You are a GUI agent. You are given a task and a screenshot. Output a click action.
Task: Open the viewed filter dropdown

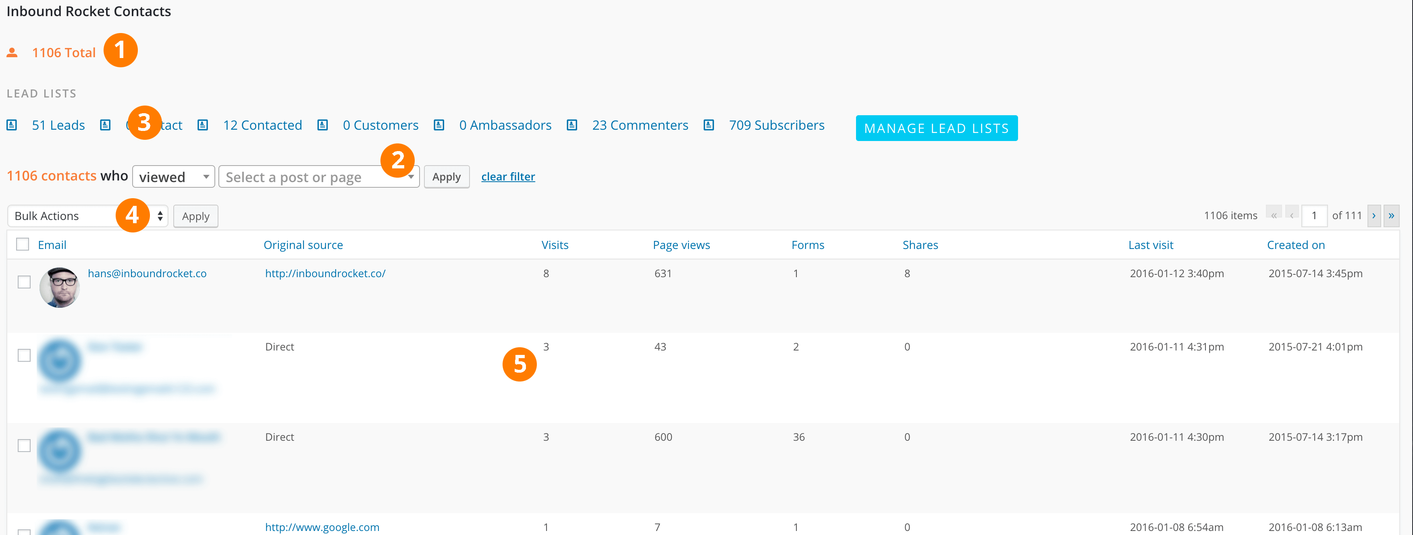(x=173, y=176)
